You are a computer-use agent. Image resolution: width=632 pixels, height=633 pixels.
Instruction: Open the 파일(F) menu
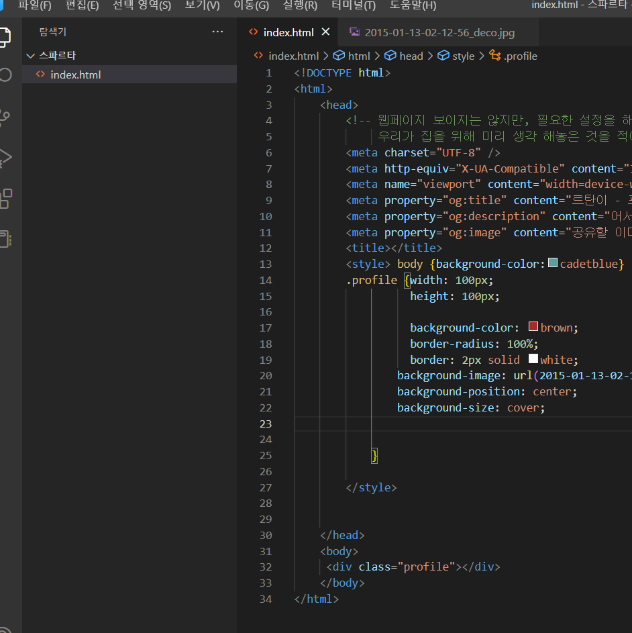[35, 5]
